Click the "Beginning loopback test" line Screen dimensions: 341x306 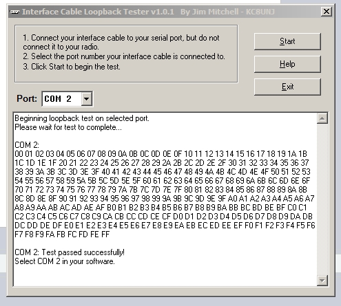pyautogui.click(x=82, y=118)
